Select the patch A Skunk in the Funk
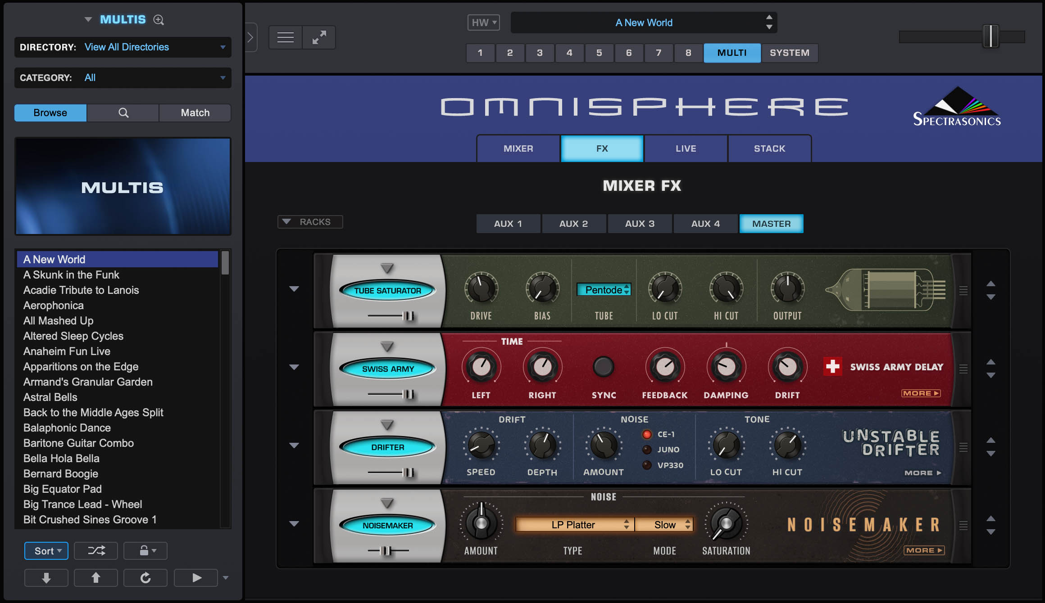The width and height of the screenshot is (1045, 603). tap(71, 274)
